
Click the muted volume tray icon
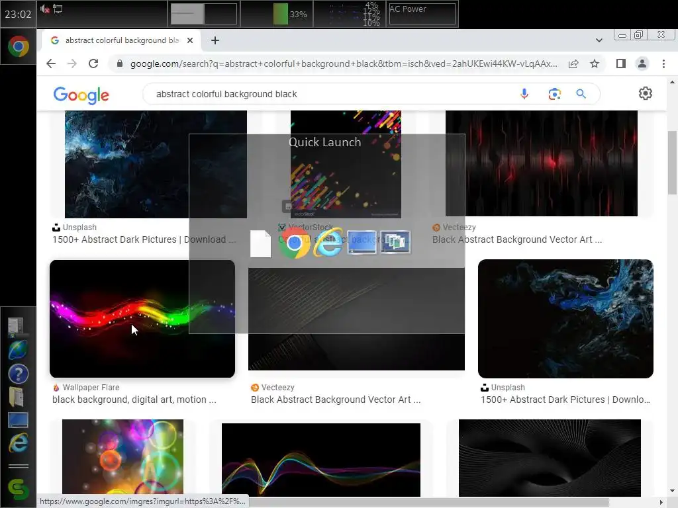(44, 9)
